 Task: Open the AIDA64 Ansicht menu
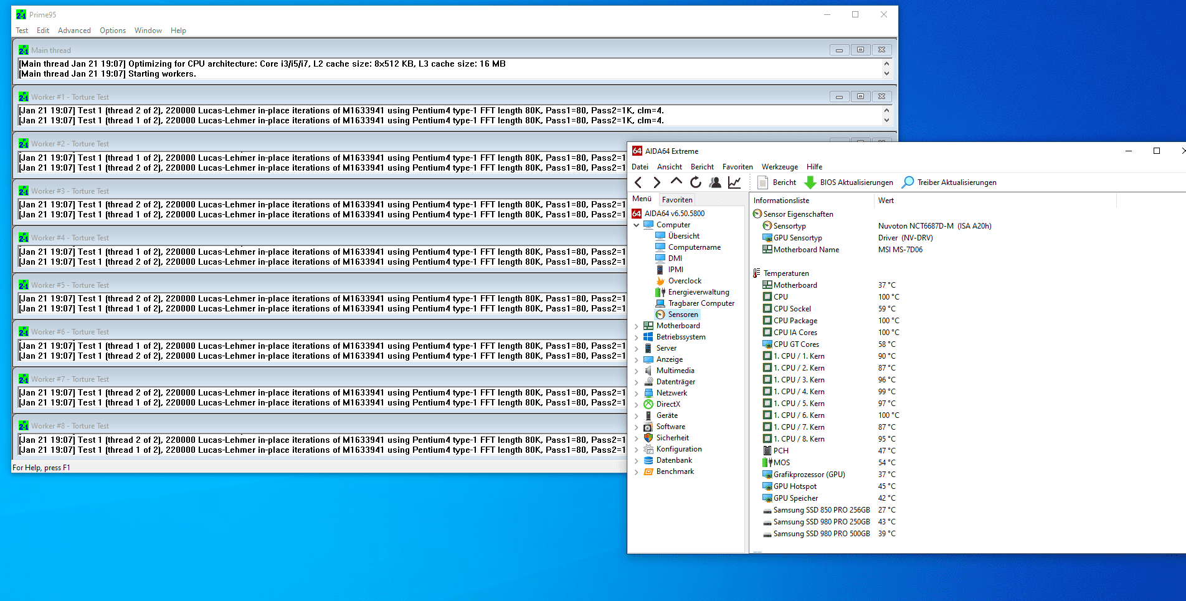tap(669, 167)
